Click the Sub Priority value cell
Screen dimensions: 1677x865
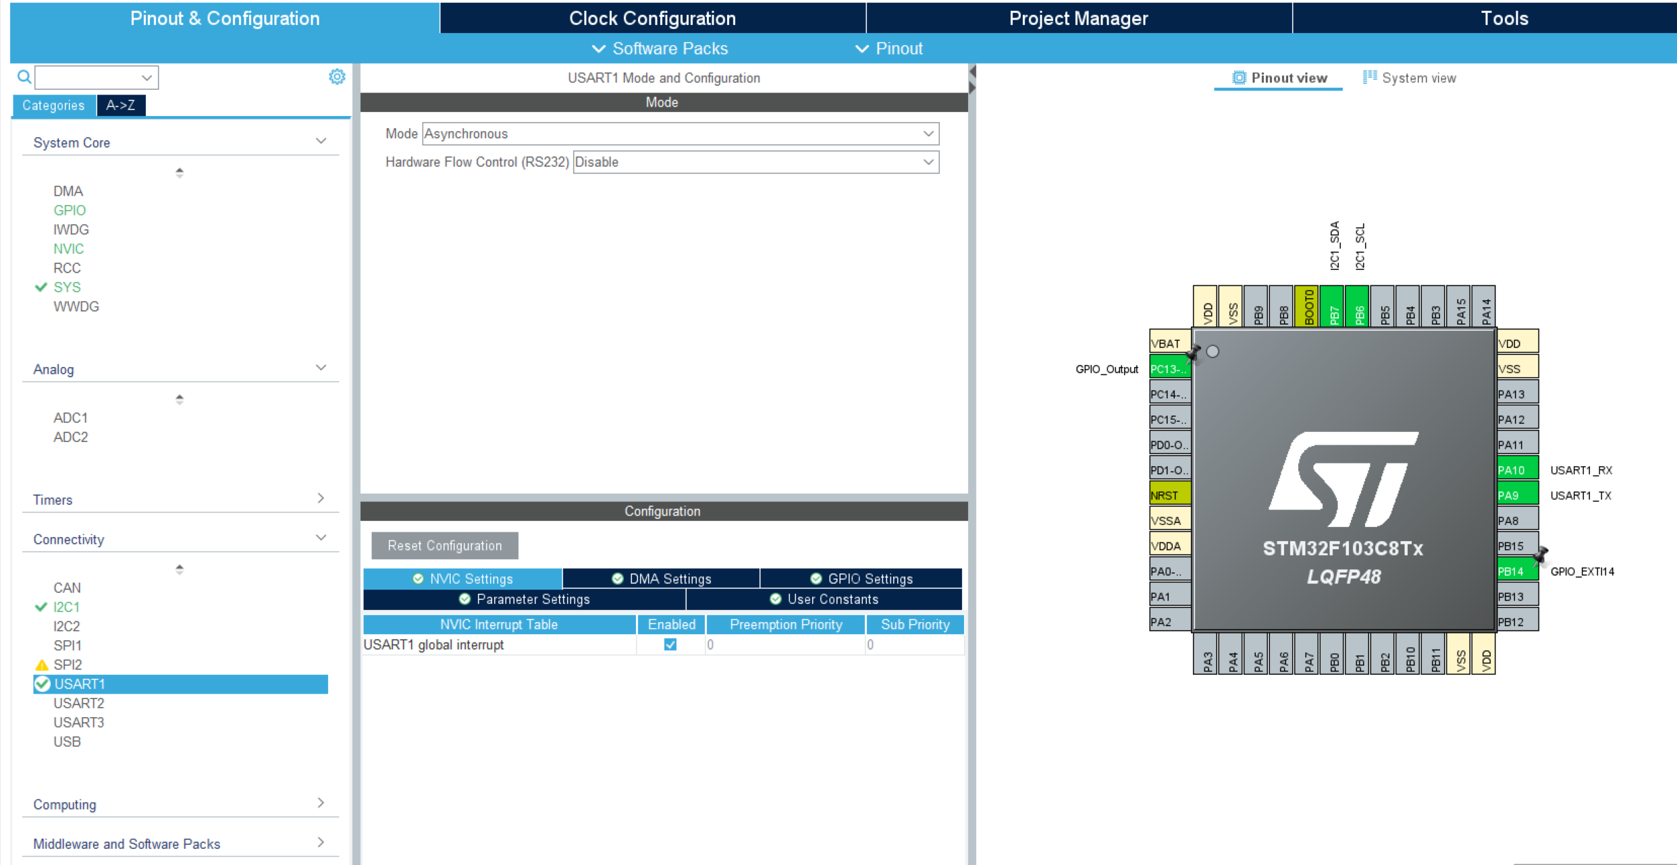915,644
